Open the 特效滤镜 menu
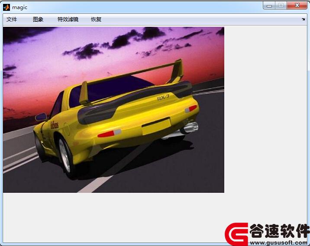Image resolution: width=310 pixels, height=246 pixels. tap(68, 19)
